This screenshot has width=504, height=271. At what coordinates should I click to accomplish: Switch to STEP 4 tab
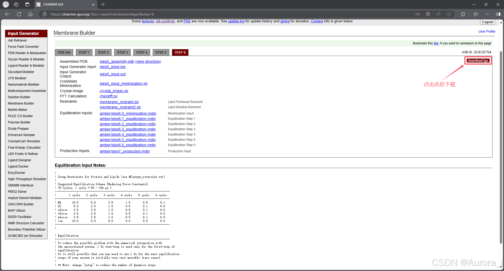coord(142,53)
